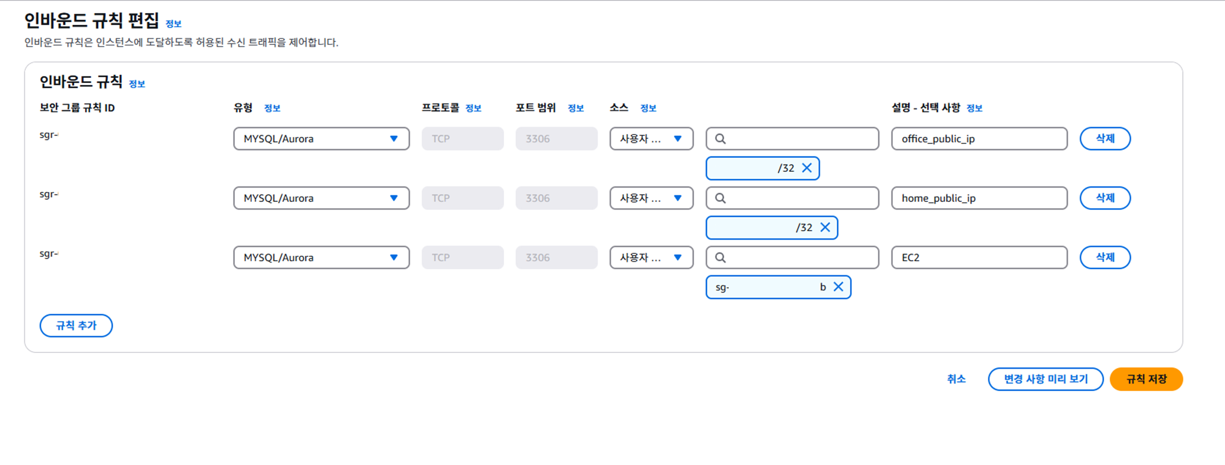Image resolution: width=1225 pixels, height=465 pixels.
Task: Click source search box of office_public_ip rule
Action: tap(792, 139)
